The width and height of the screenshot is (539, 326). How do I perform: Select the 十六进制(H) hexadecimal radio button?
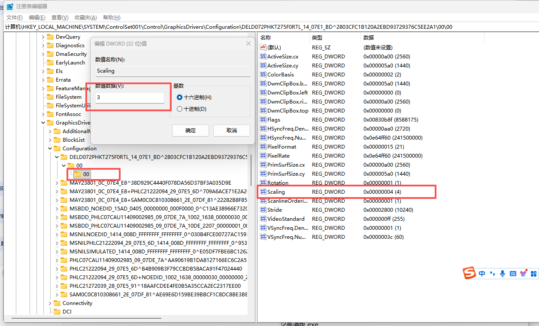pyautogui.click(x=179, y=97)
